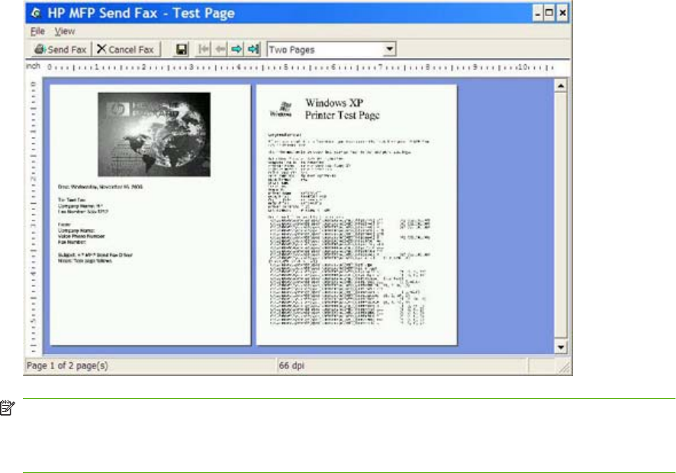
Task: Click the scroll down arrow of vertical scrollbar
Action: point(560,347)
